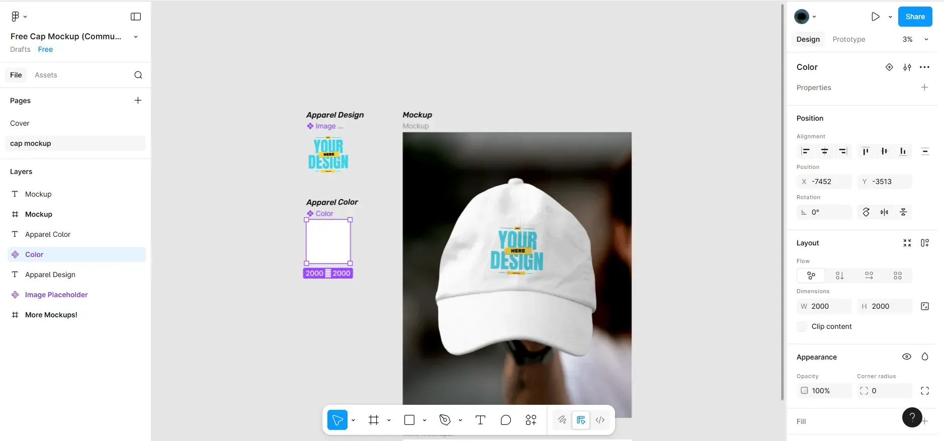944x441 pixels.
Task: Collapse layout resize-to-fit icon
Action: pos(907,243)
